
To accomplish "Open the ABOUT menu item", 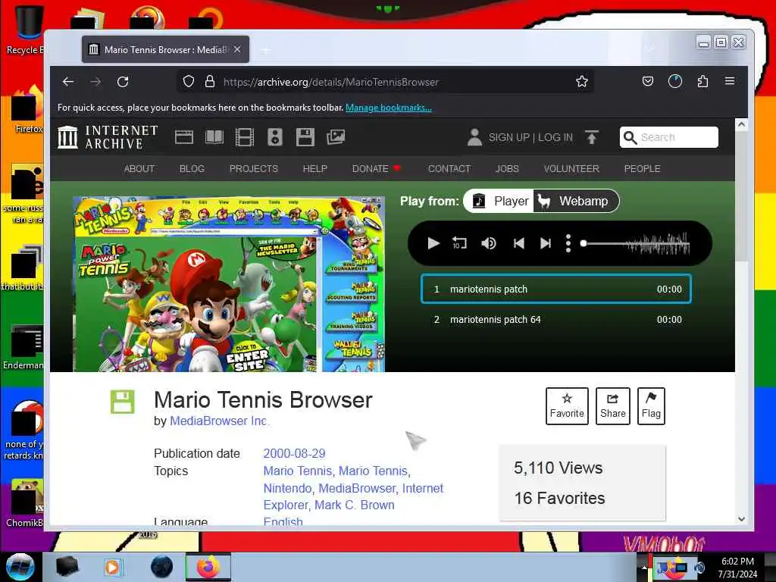I will point(139,169).
